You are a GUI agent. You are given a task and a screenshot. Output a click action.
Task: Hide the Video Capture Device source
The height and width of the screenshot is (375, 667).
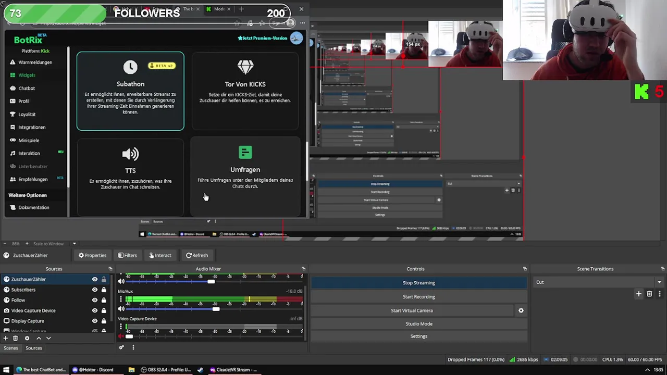click(95, 310)
